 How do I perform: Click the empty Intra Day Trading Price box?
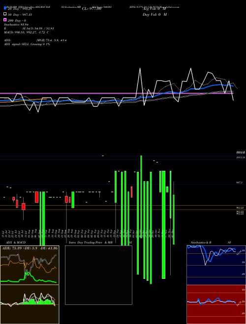[x=98, y=275]
